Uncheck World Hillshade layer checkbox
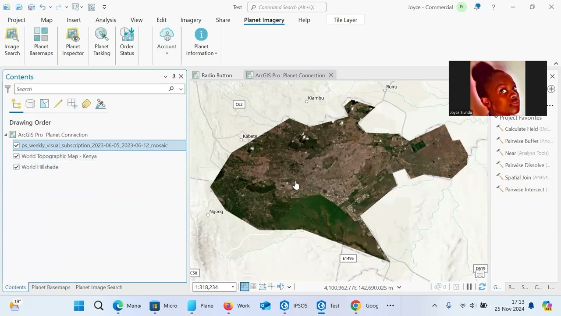561x316 pixels. (x=17, y=167)
